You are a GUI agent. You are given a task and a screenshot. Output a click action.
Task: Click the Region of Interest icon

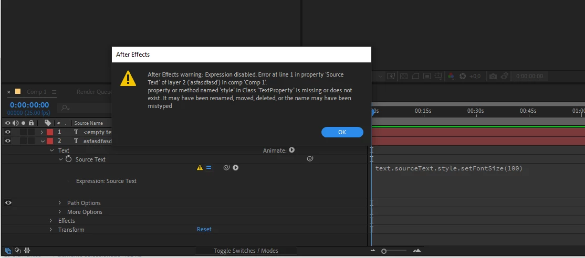point(427,77)
